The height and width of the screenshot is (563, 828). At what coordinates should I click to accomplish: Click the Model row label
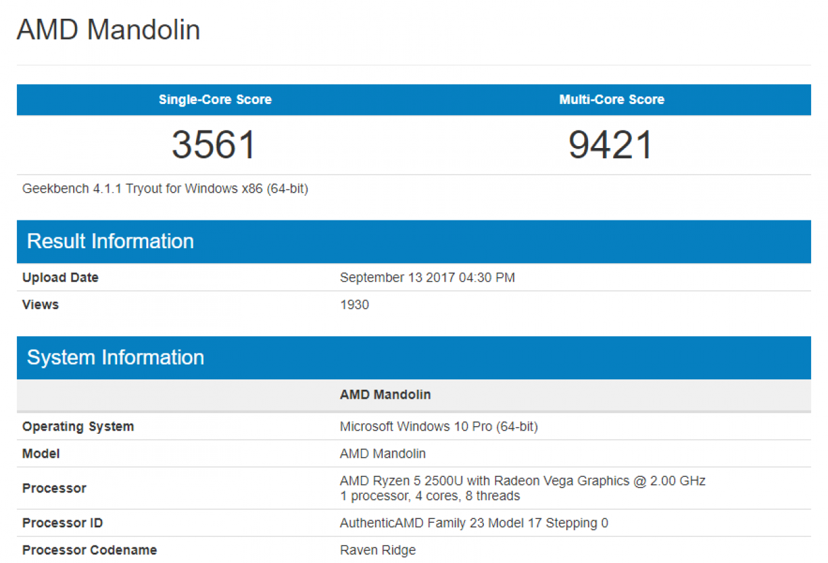click(41, 454)
